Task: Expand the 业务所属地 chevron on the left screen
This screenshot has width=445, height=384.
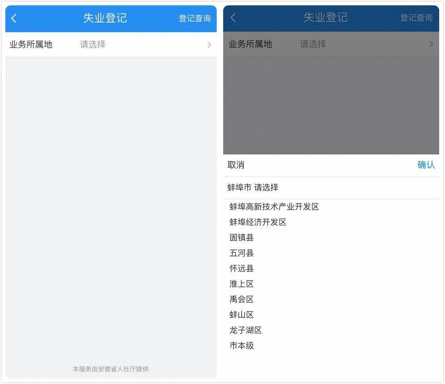Action: pyautogui.click(x=209, y=45)
